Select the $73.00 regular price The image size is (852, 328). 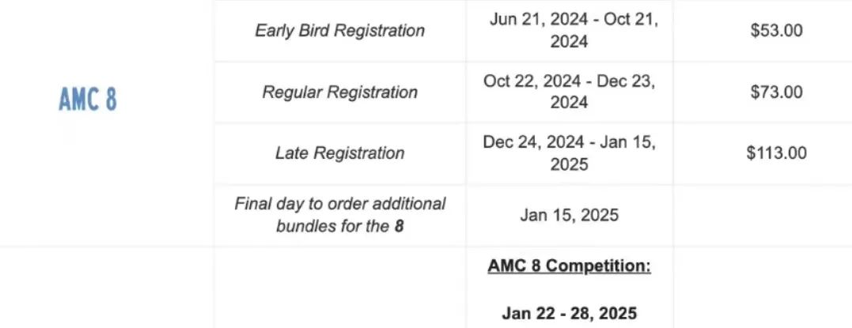click(777, 92)
